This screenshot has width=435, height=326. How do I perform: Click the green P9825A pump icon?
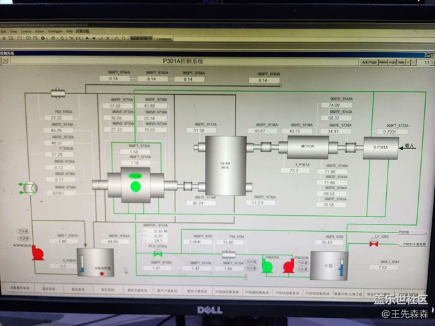click(267, 267)
